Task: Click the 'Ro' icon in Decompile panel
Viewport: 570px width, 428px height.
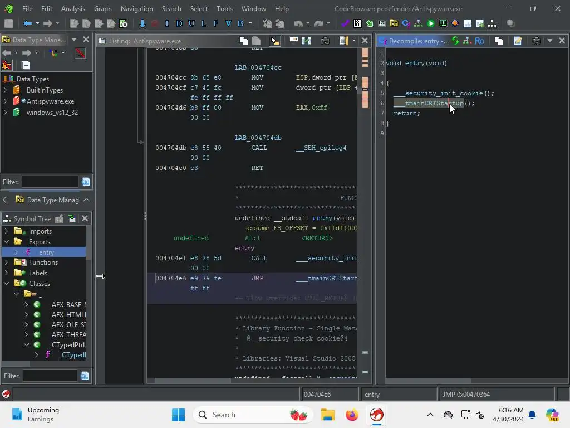Action: [x=479, y=41]
